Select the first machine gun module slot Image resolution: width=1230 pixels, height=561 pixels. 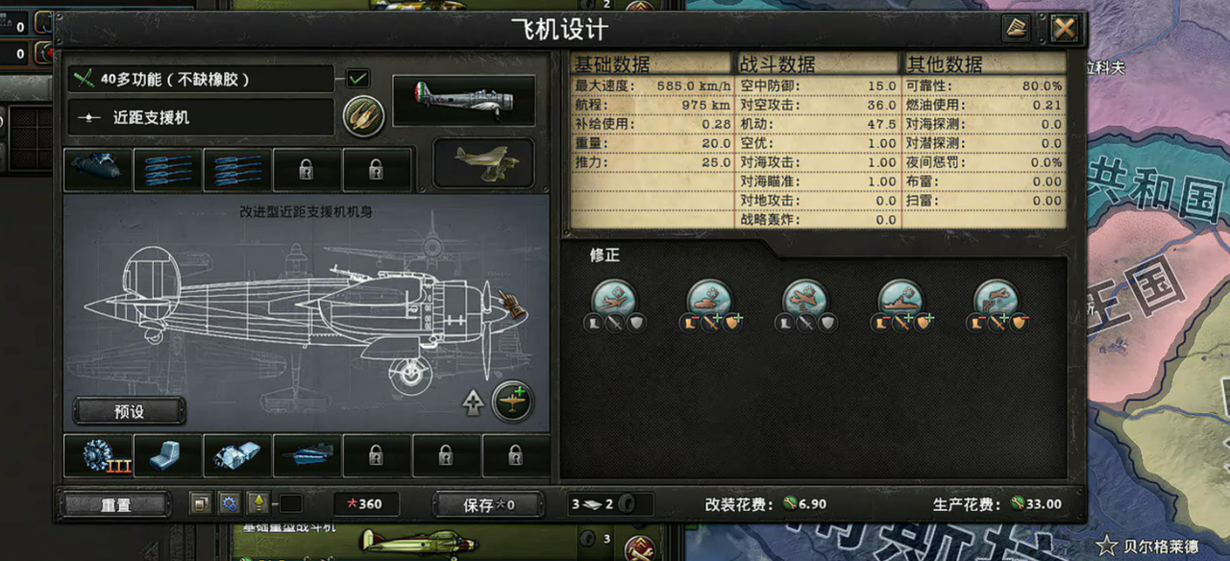tap(168, 169)
